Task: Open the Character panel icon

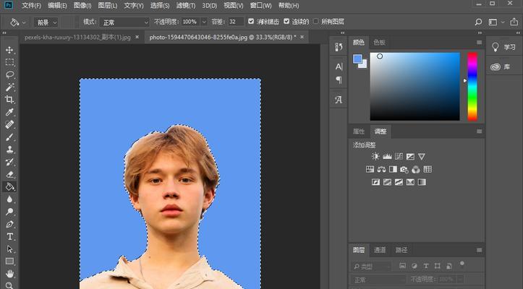Action: pyautogui.click(x=339, y=66)
